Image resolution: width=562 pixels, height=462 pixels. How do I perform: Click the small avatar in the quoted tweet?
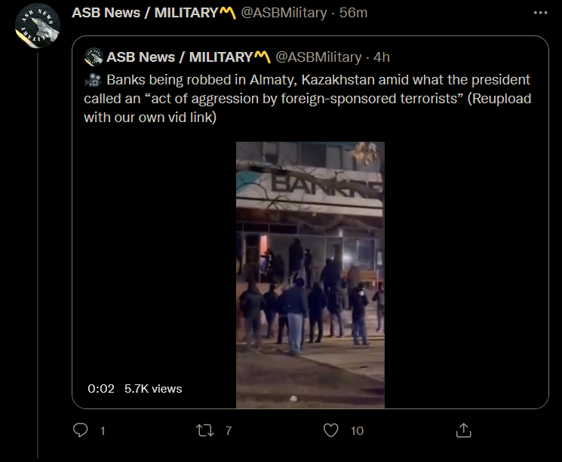94,57
